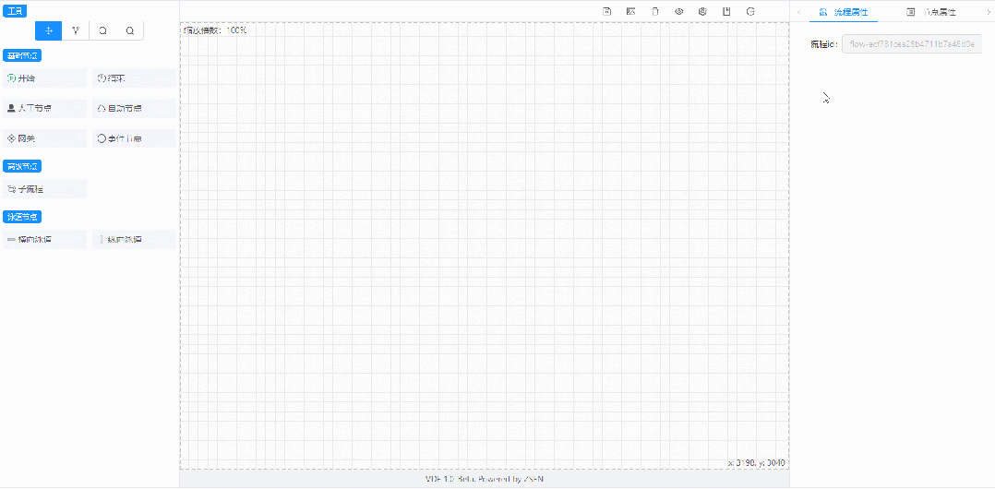This screenshot has width=995, height=489.
Task: Select the move/drag tool button
Action: (x=49, y=30)
